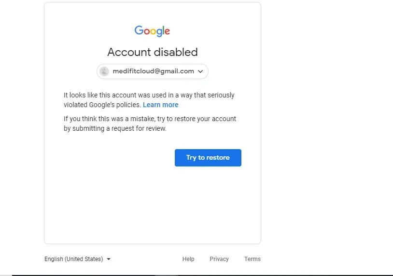This screenshot has height=276, width=393.
Task: Select the medifitcloud@gmail.com email address
Action: point(153,71)
